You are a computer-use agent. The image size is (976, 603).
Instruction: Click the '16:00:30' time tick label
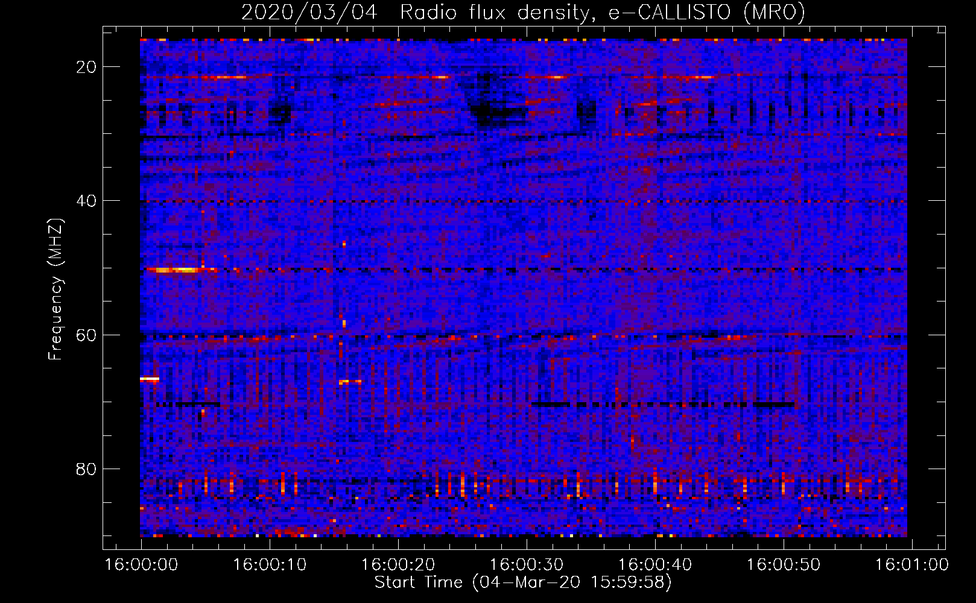[x=527, y=565]
